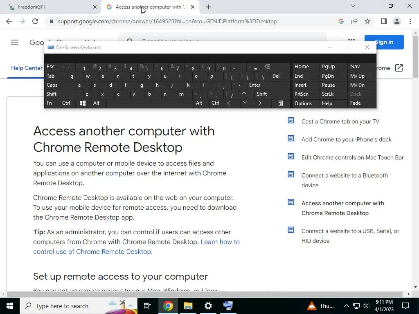Select the Access another computer tab
This screenshot has height=314, width=419.
pyautogui.click(x=151, y=7)
